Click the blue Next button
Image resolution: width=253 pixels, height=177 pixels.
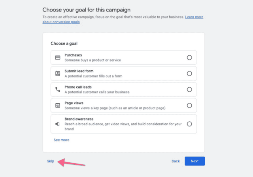(x=195, y=161)
